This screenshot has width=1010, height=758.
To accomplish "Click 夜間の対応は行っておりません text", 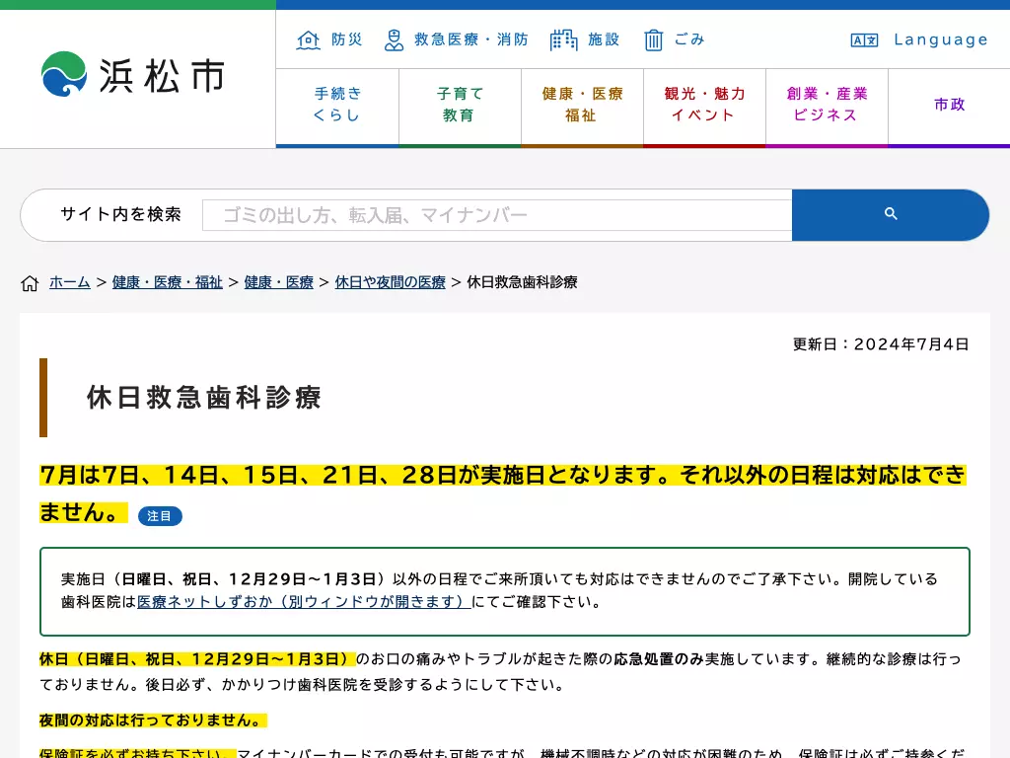I will pos(153,720).
